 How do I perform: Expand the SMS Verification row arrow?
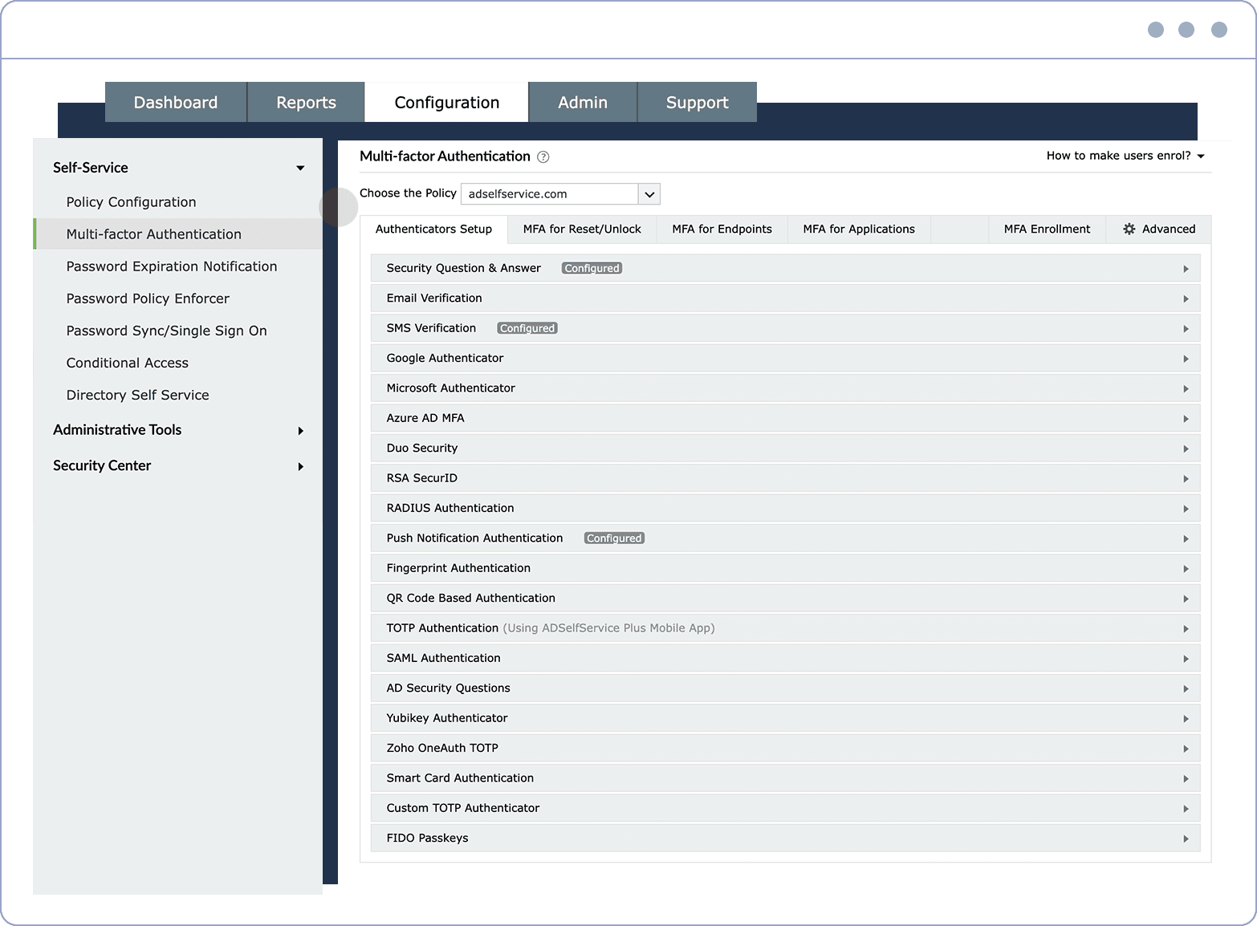1186,329
